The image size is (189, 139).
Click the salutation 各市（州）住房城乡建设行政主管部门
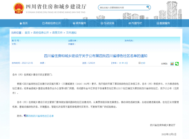pos(32,75)
